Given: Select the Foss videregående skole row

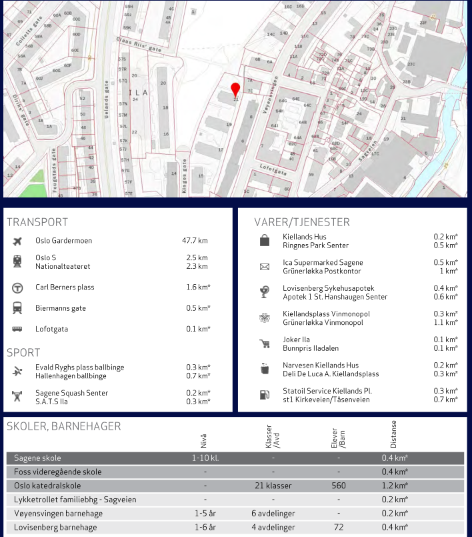Looking at the screenshot, I should [x=235, y=472].
